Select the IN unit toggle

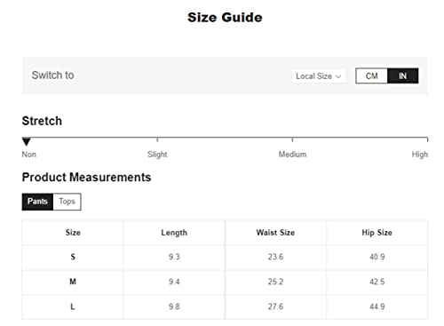402,76
